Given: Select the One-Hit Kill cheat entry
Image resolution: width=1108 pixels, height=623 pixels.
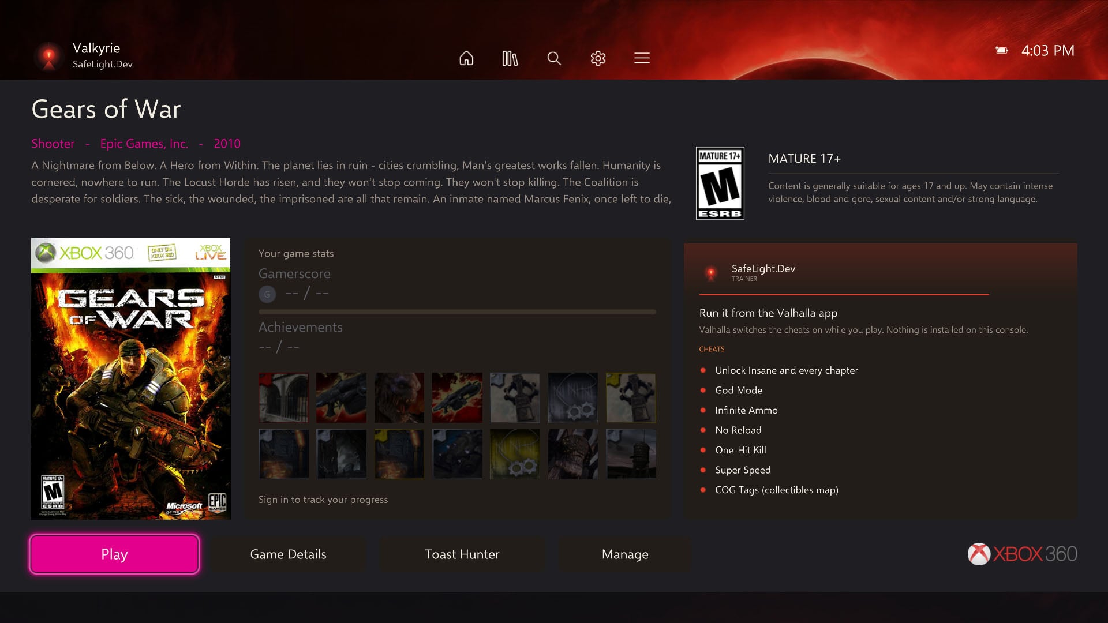Looking at the screenshot, I should [x=740, y=450].
